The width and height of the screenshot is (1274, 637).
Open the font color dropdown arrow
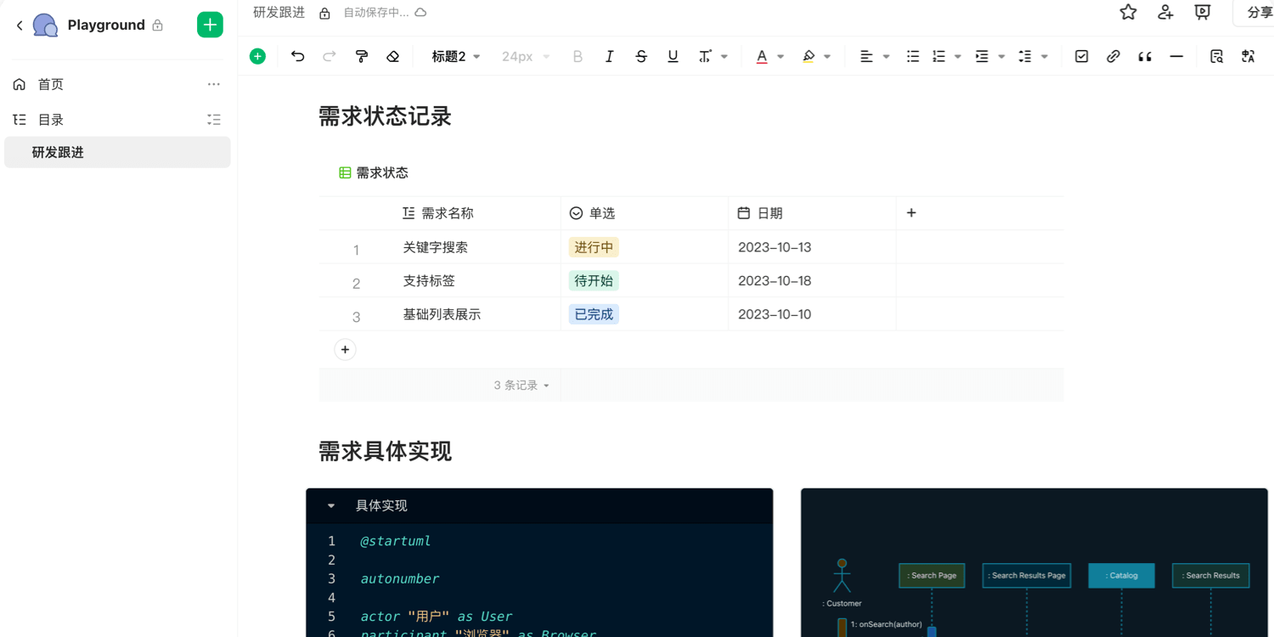(x=781, y=57)
